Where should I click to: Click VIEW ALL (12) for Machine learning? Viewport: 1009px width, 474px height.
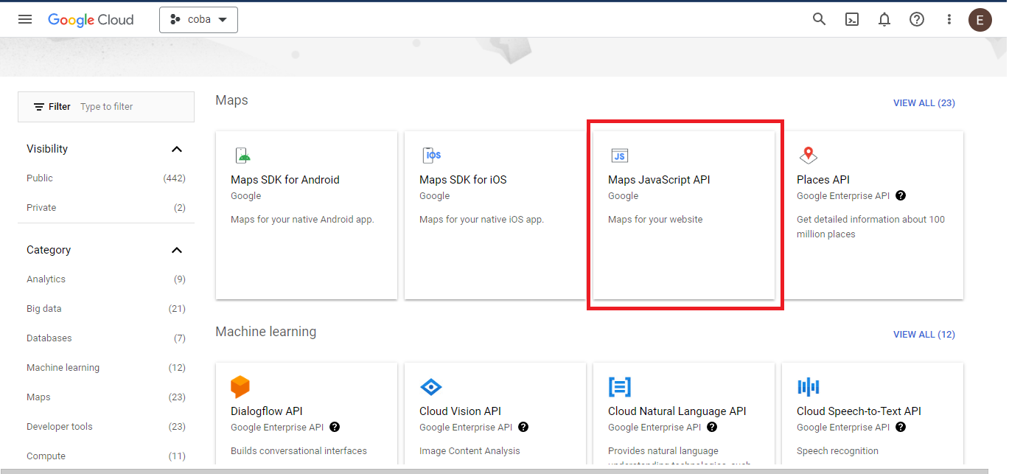pyautogui.click(x=924, y=335)
